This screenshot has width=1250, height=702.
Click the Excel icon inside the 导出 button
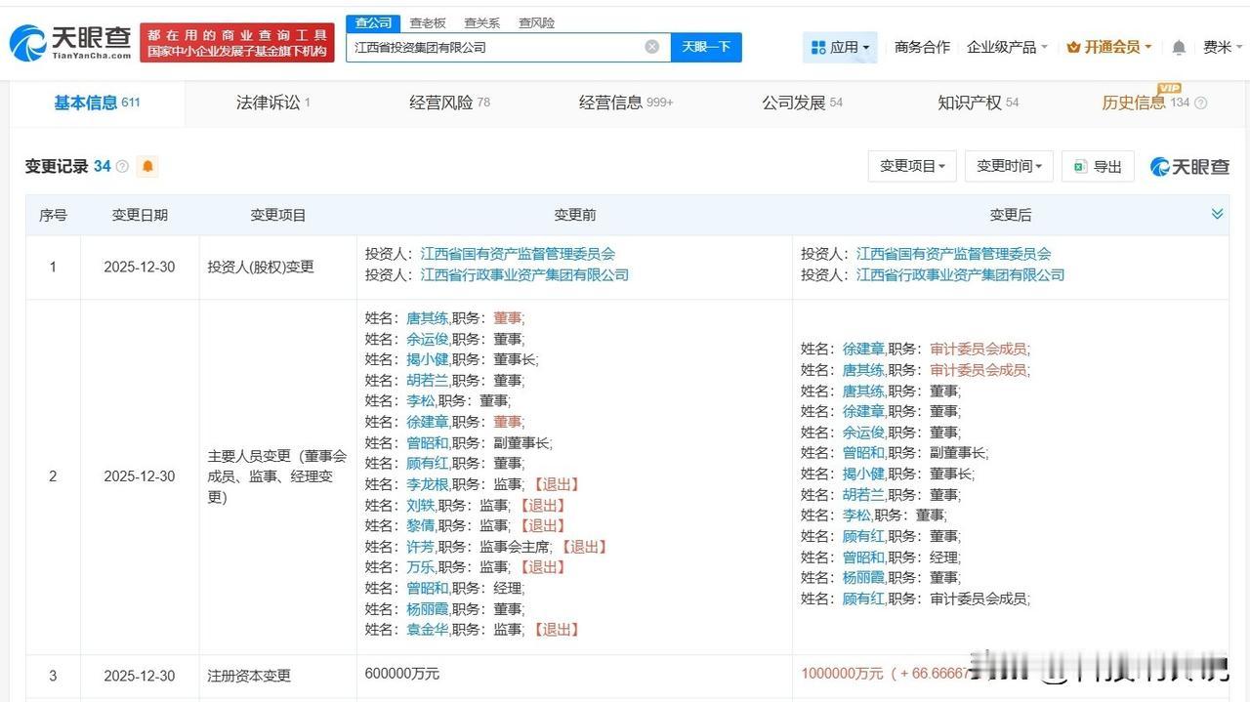1079,166
